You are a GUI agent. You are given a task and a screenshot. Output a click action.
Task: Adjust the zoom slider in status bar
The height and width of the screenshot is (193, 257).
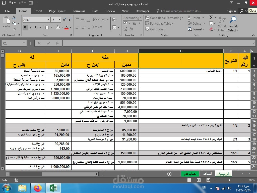pos(229,180)
